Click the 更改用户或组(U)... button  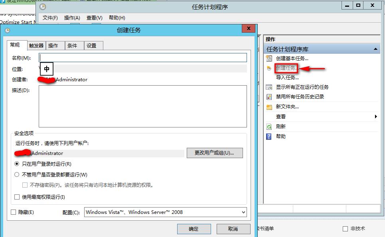[x=215, y=153]
